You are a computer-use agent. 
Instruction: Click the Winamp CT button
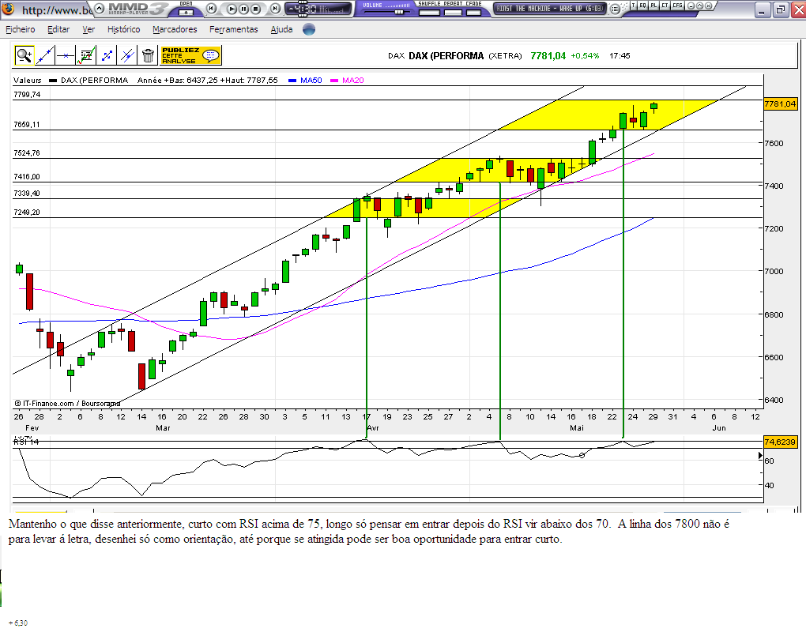click(x=665, y=6)
